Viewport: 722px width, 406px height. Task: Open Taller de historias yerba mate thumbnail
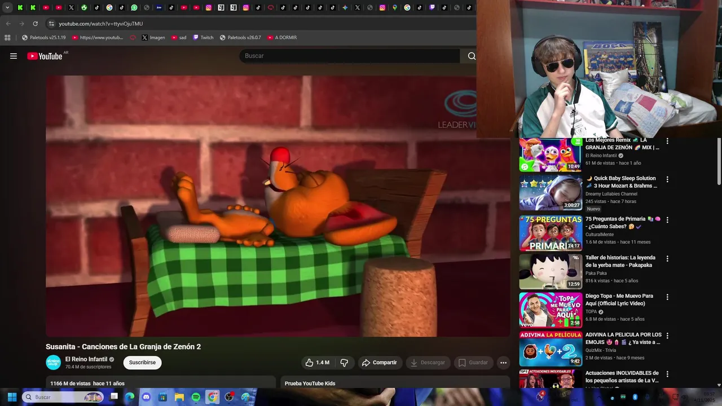point(551,271)
